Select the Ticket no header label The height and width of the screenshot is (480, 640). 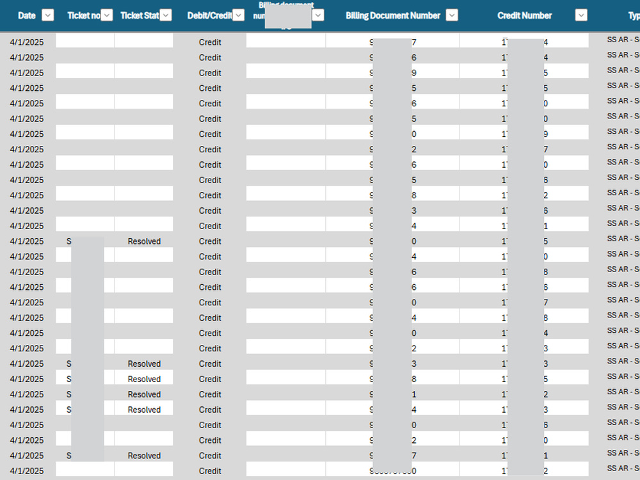[x=84, y=15]
